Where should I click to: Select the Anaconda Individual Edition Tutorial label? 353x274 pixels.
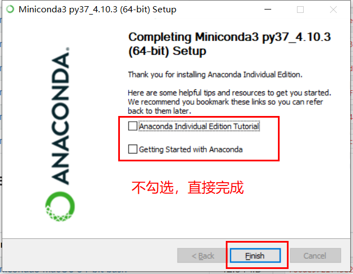pyautogui.click(x=199, y=126)
